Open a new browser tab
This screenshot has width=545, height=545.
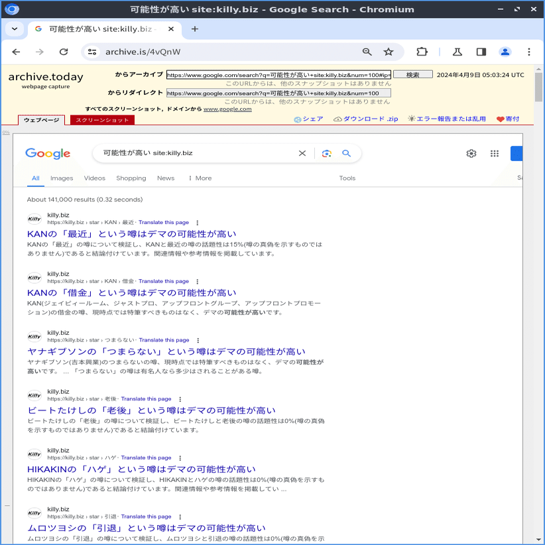point(195,29)
